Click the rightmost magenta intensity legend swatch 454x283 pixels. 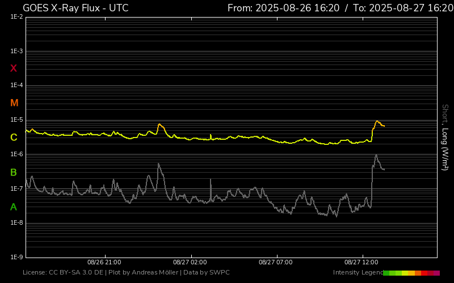[x=436, y=273]
